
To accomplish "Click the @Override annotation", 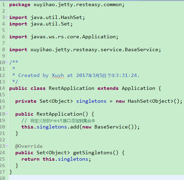I will coord(29,146).
